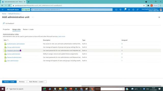Click the Description column header
Image resolution: width=163 pixels, height=91 pixels.
tap(47, 40)
